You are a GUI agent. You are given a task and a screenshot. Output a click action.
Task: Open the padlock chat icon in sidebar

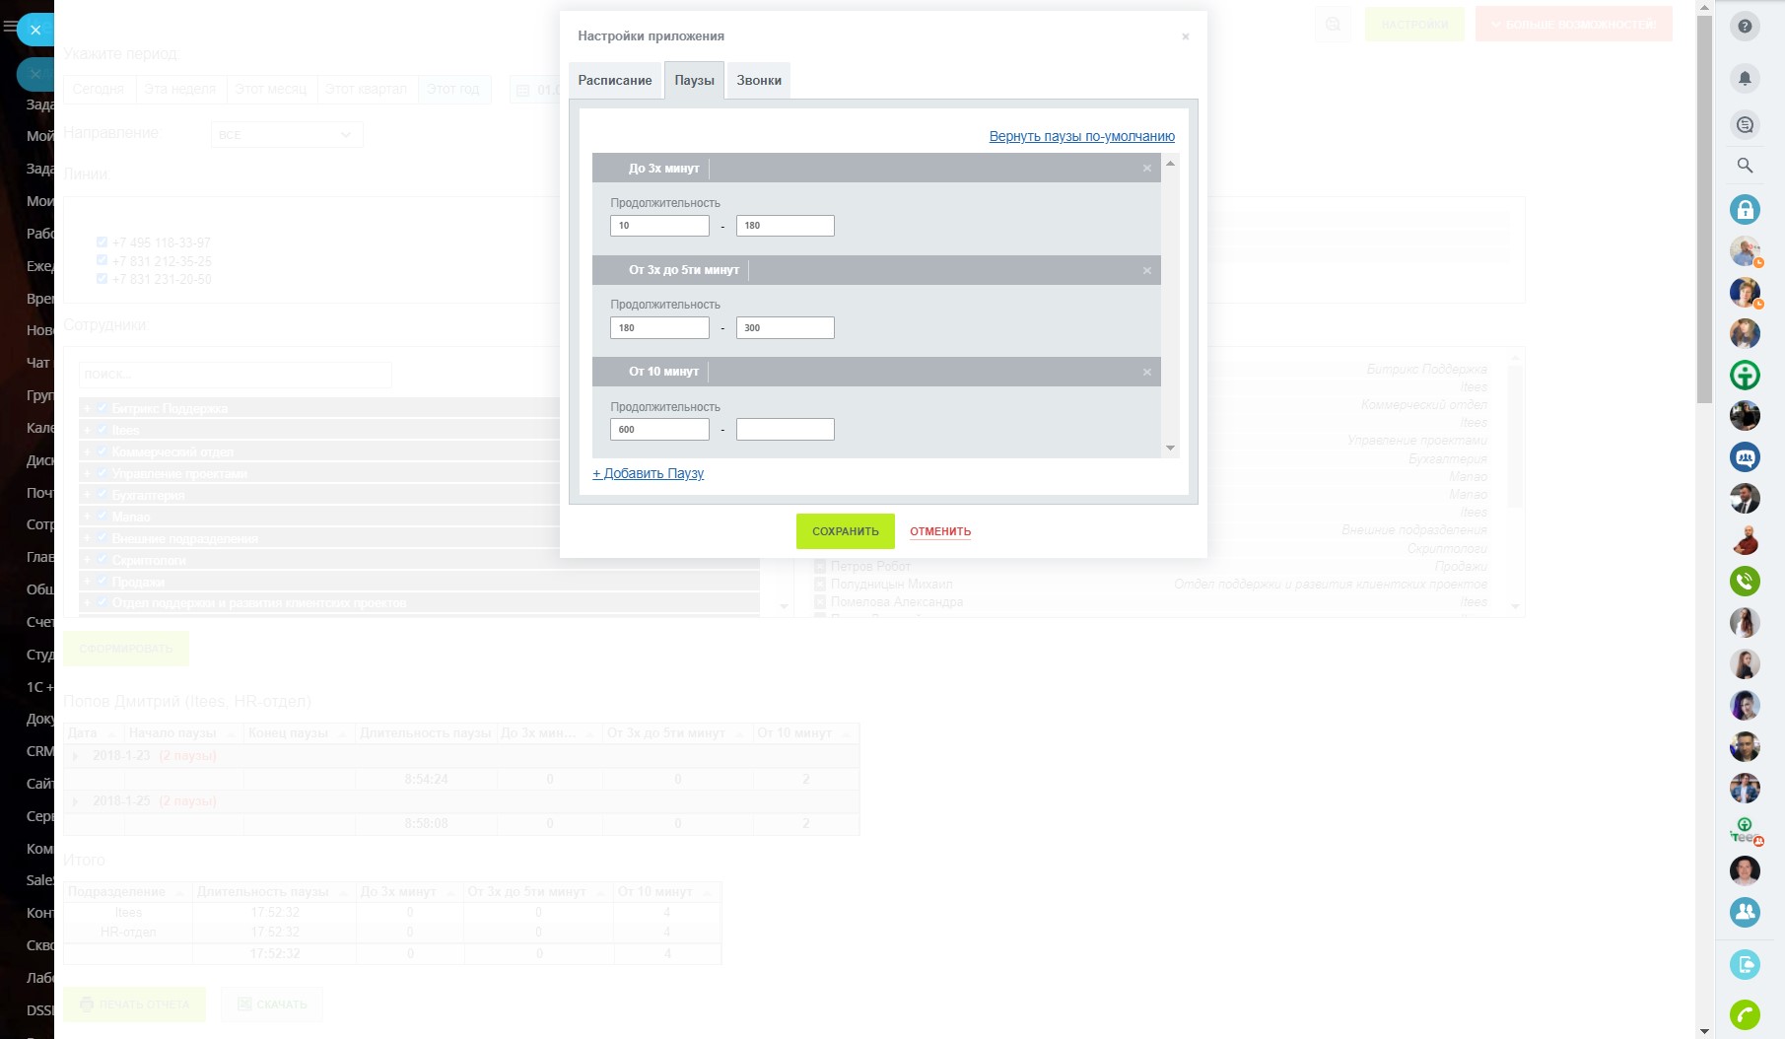pyautogui.click(x=1745, y=209)
